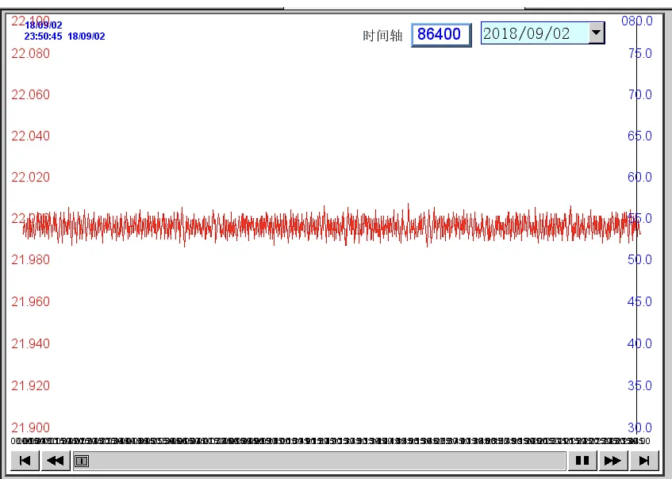Skip to the end of the trend
This screenshot has width=672, height=479.
tap(644, 460)
